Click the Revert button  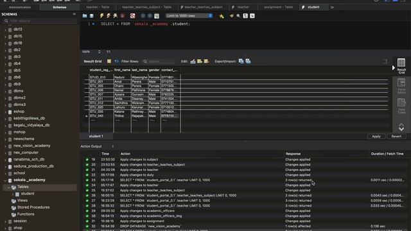point(396,136)
